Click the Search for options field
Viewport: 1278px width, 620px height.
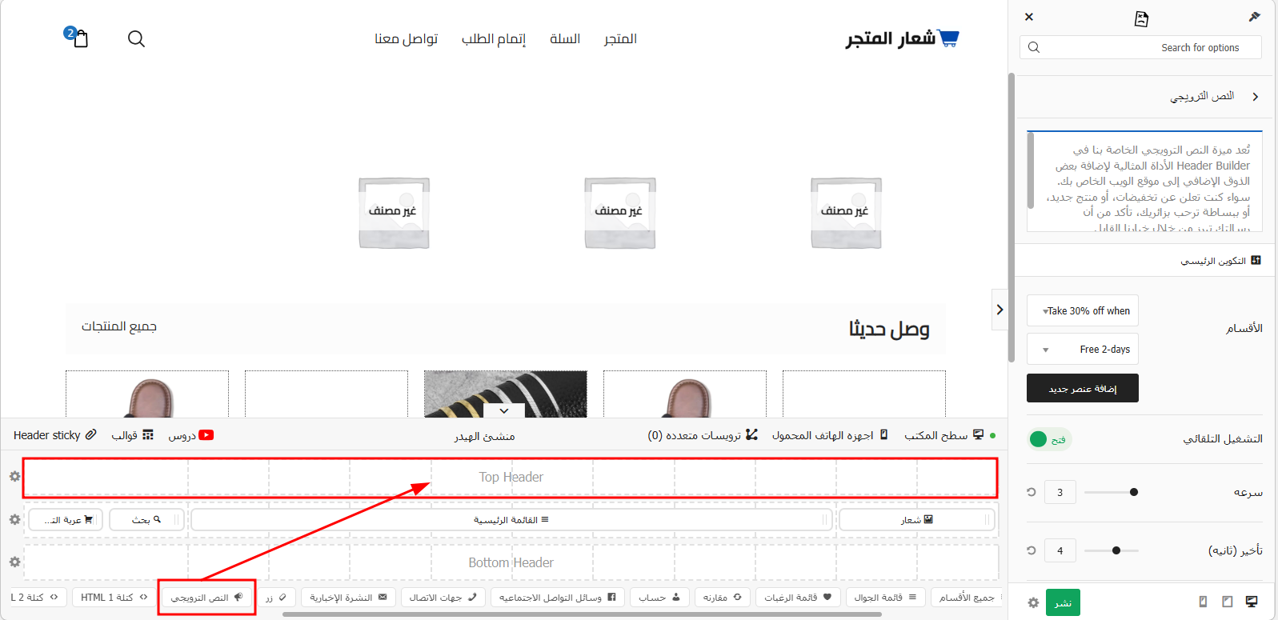tap(1140, 48)
